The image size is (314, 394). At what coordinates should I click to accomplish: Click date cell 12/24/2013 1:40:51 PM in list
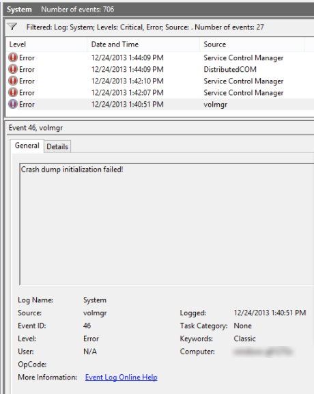click(127, 104)
